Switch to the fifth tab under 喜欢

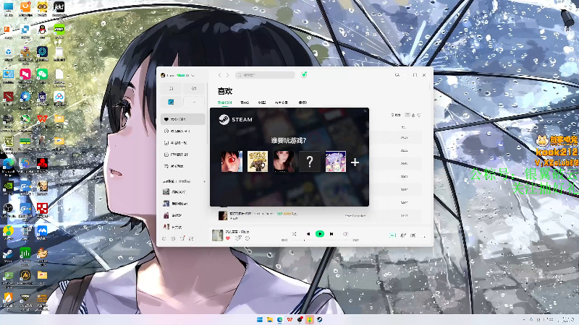pyautogui.click(x=303, y=103)
